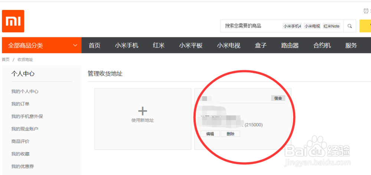This screenshot has height=175, width=371.
Task: Click the Xiaomi MI logo
Action: [x=13, y=21]
